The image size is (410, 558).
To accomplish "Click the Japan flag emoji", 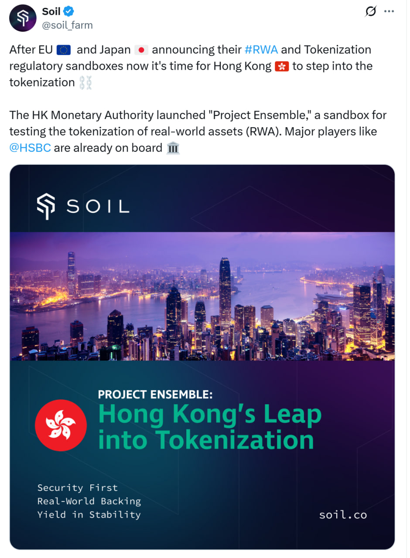I will pyautogui.click(x=141, y=50).
